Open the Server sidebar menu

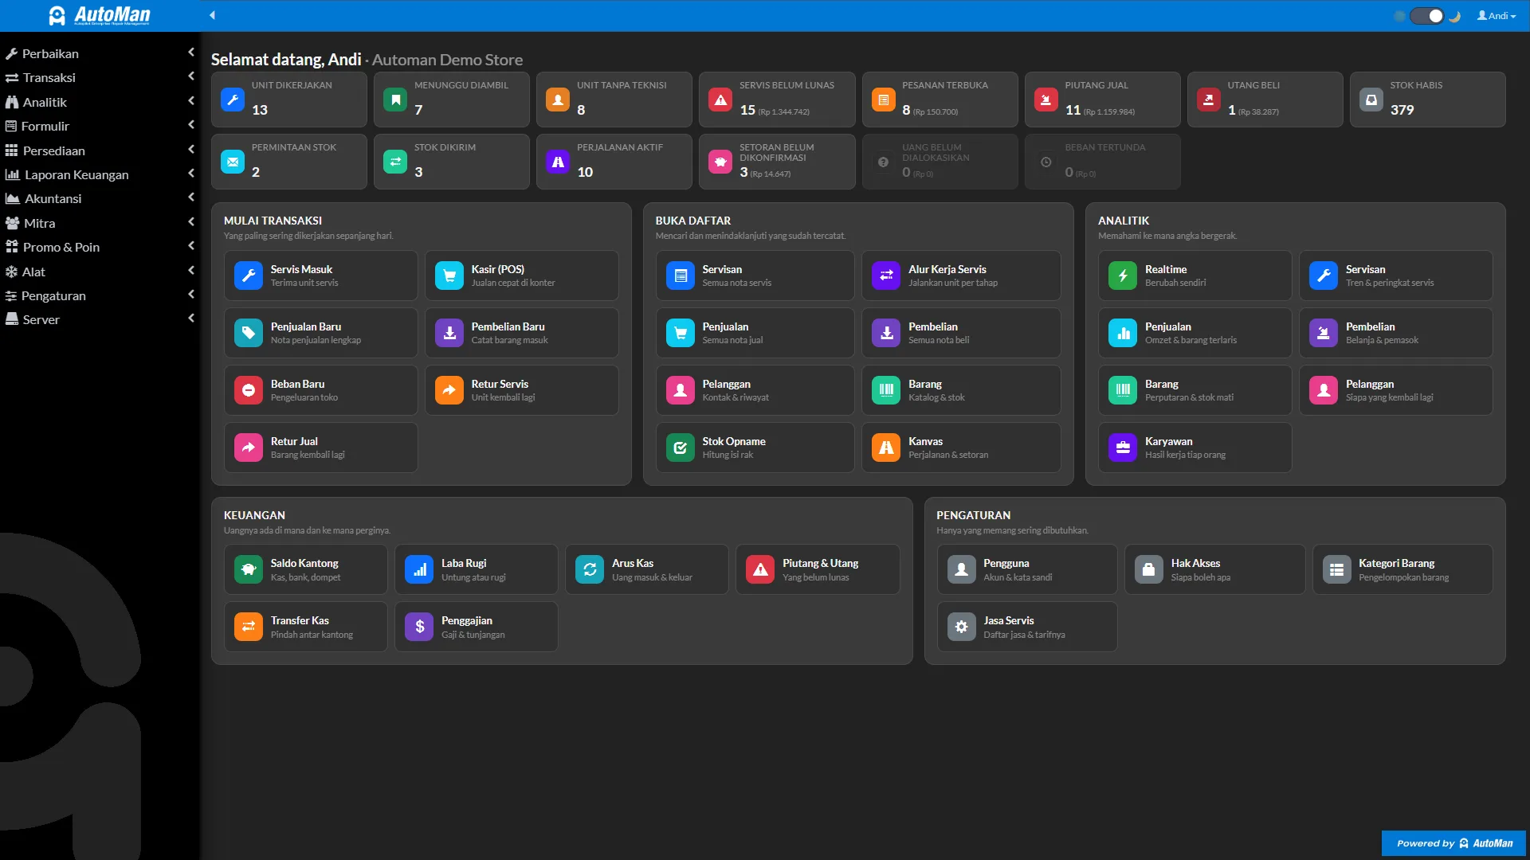pos(100,319)
